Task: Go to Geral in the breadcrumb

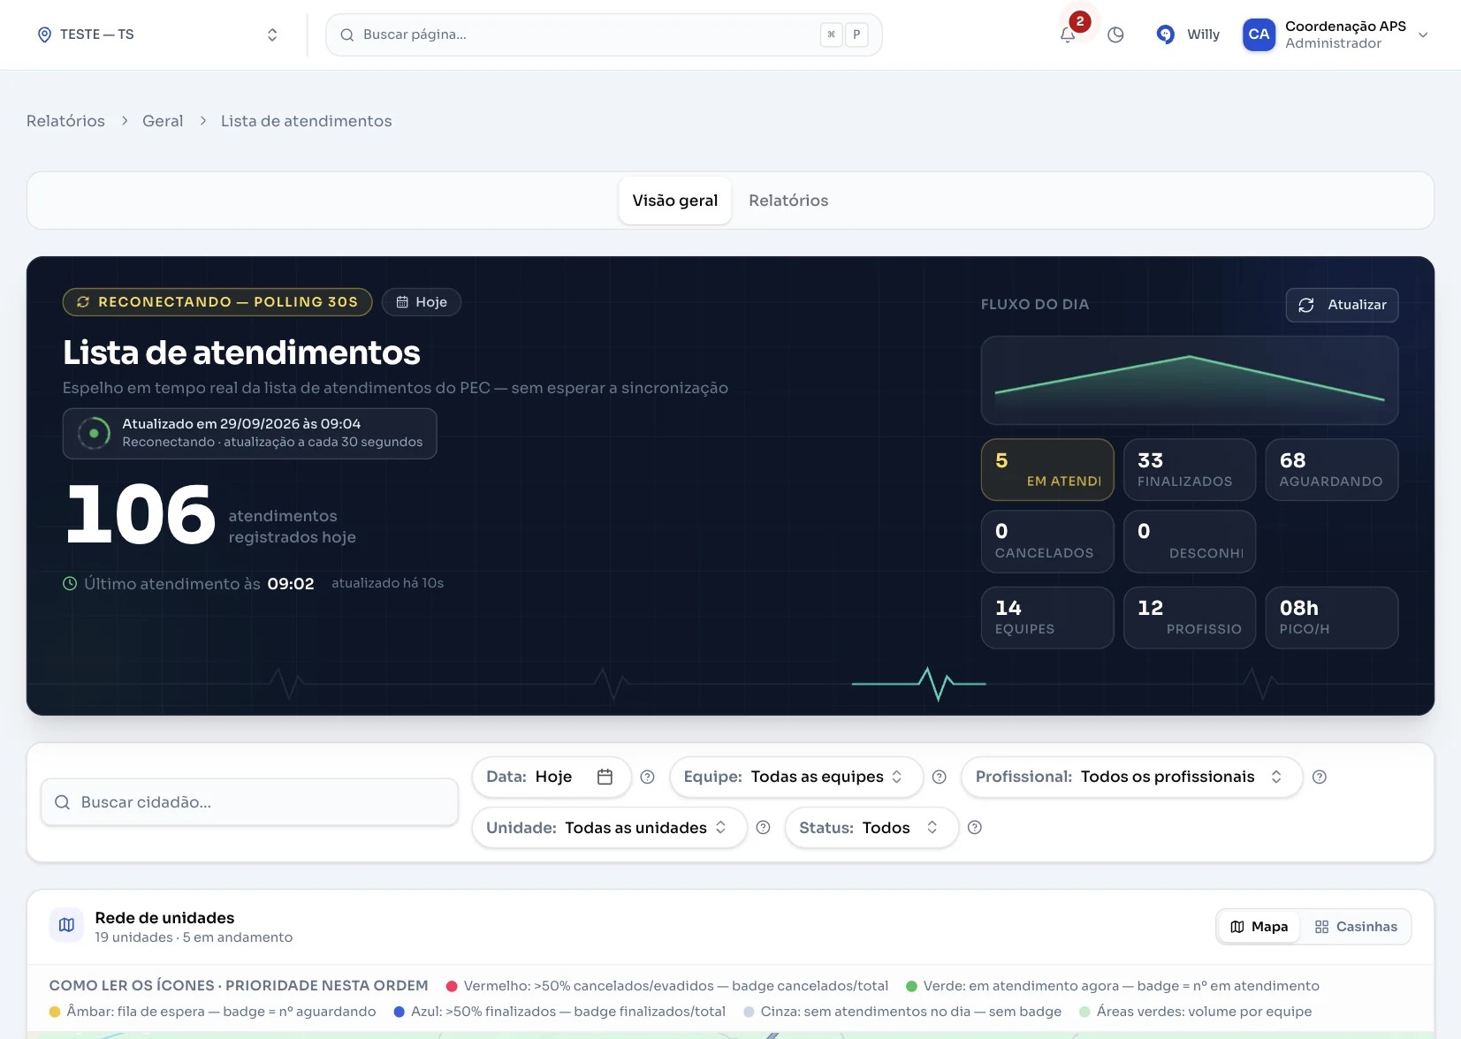Action: (x=163, y=121)
